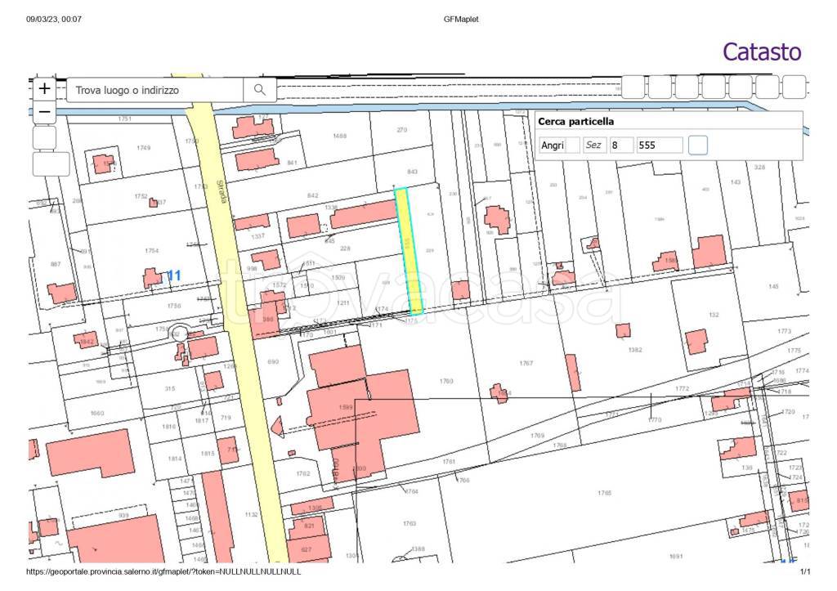Click the 'Sez' section field
The image size is (837, 591).
click(594, 146)
